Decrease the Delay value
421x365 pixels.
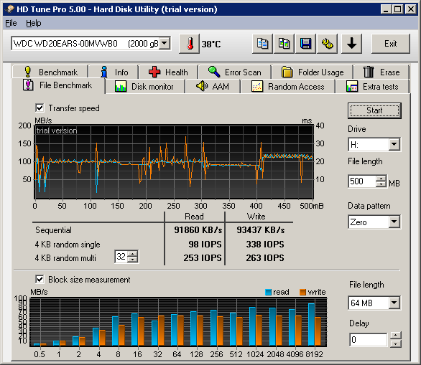(396, 343)
